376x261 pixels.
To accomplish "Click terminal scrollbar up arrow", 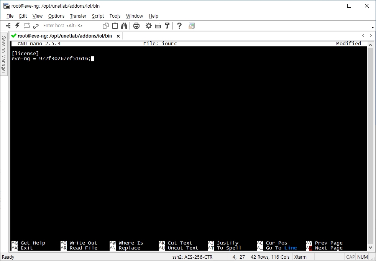I will tap(370, 45).
